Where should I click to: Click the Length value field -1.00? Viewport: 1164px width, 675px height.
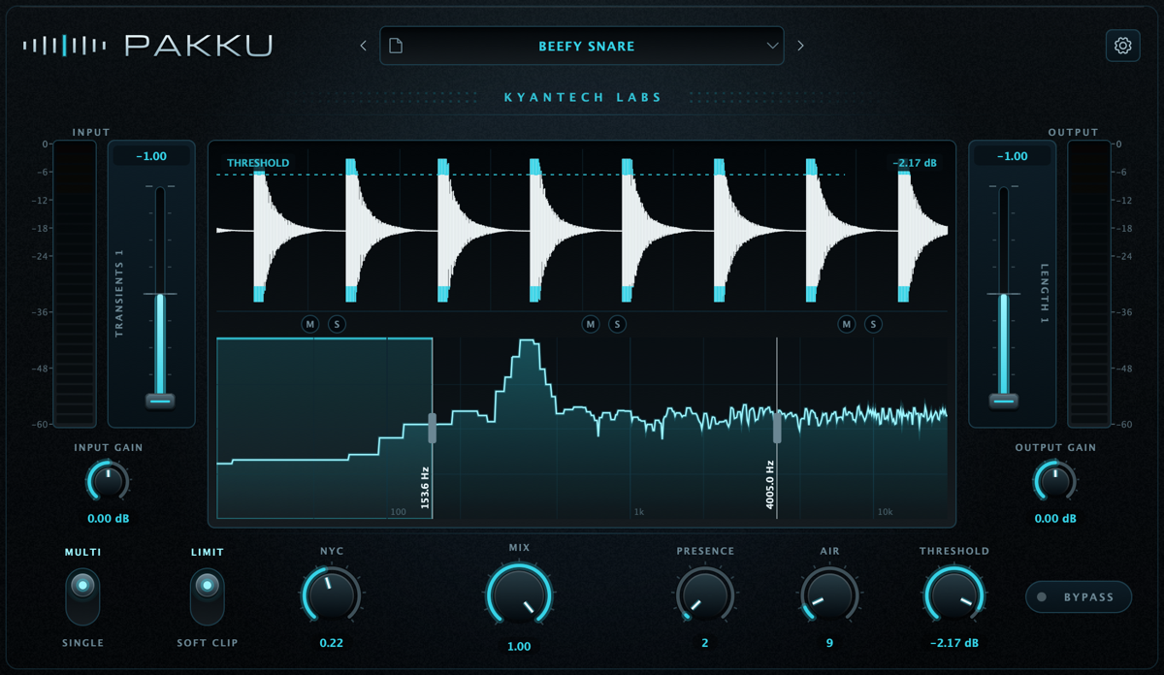(1013, 156)
